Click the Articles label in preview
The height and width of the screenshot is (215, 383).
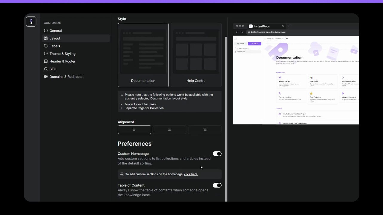pos(279,109)
